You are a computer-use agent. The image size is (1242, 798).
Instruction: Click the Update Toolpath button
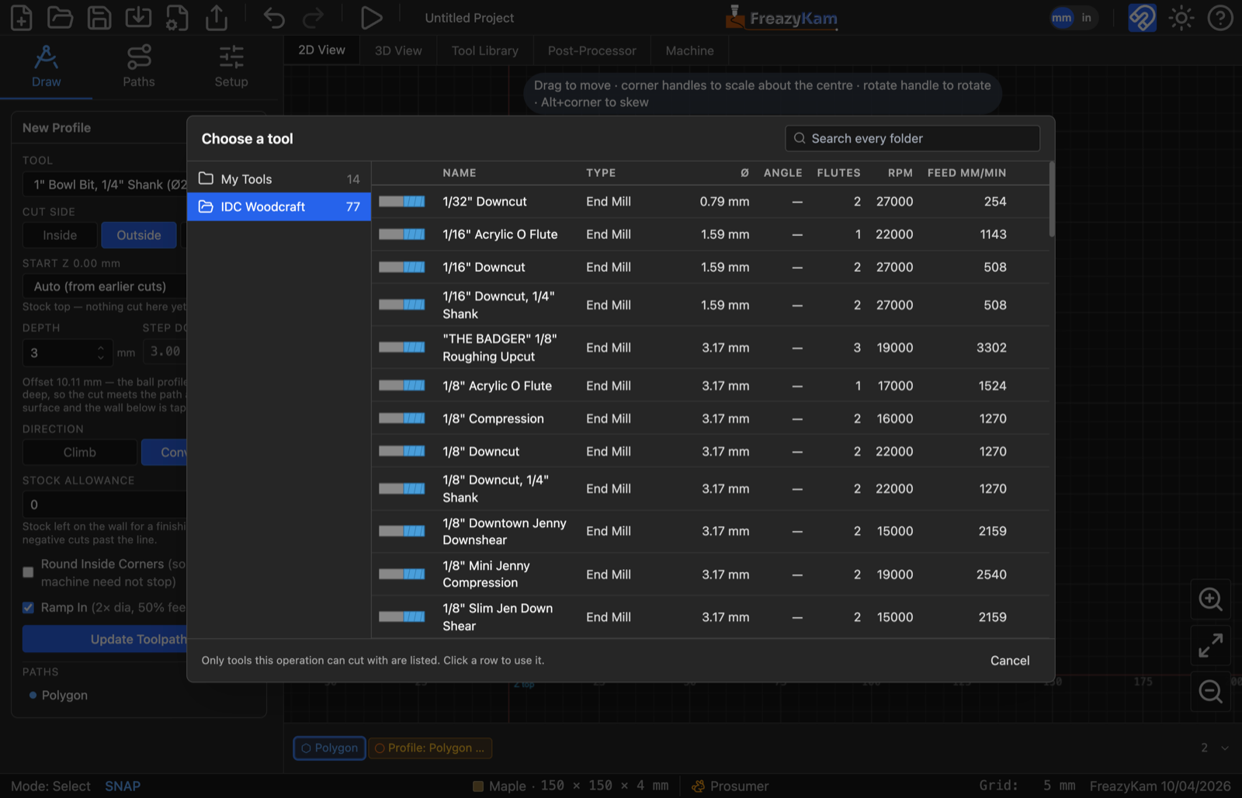tap(104, 640)
